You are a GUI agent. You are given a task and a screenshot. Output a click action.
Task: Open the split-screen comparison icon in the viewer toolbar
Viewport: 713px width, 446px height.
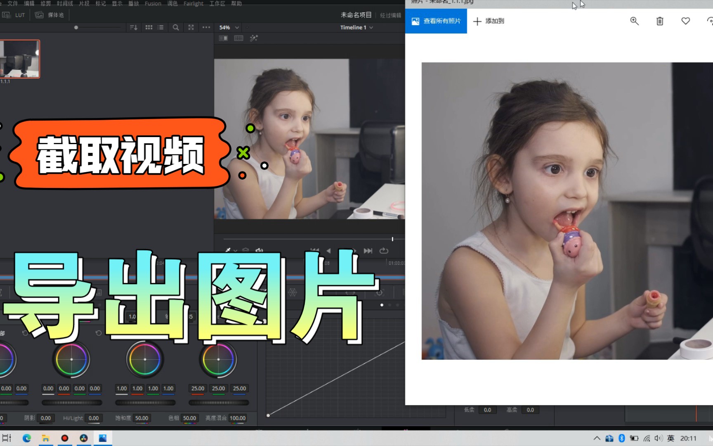(x=223, y=38)
